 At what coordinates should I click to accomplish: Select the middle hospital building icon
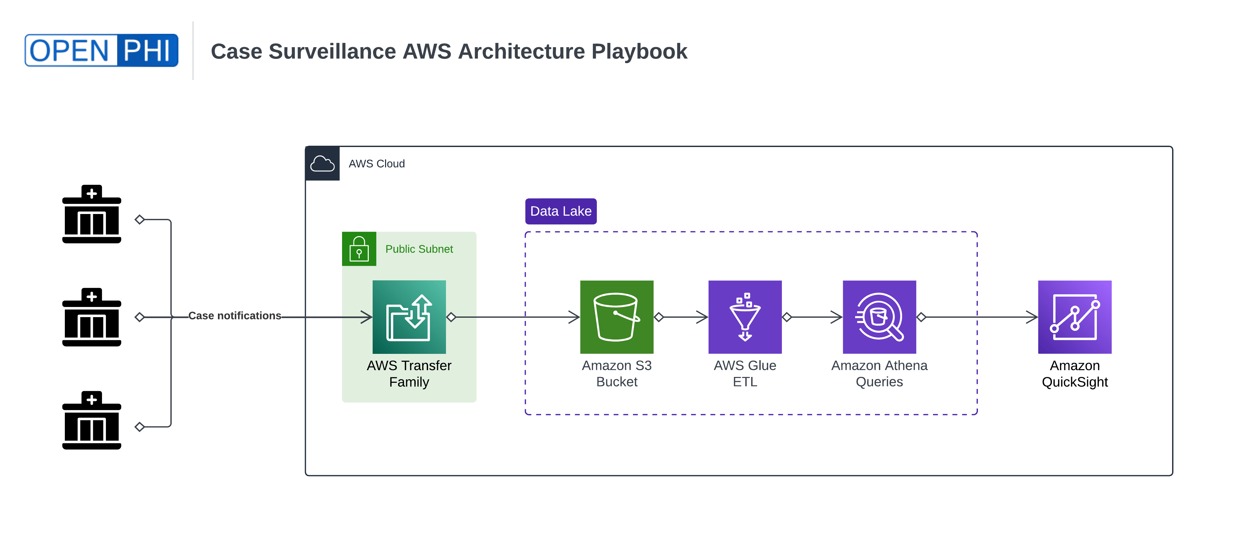coord(92,317)
